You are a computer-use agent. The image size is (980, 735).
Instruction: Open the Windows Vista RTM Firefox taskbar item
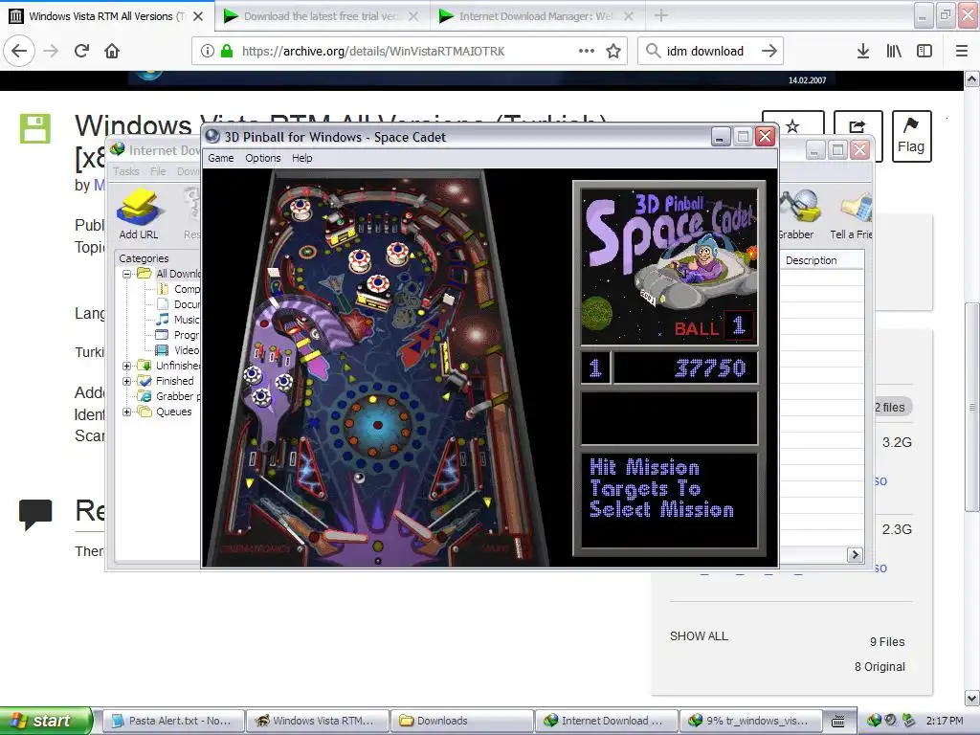coord(317,721)
